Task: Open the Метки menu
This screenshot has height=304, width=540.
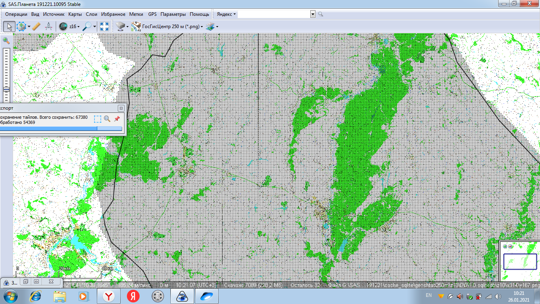Action: pos(136,14)
